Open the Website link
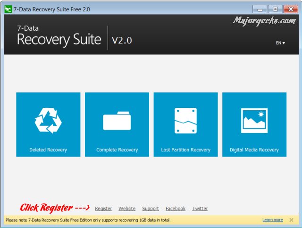The image size is (302, 228). pyautogui.click(x=127, y=209)
